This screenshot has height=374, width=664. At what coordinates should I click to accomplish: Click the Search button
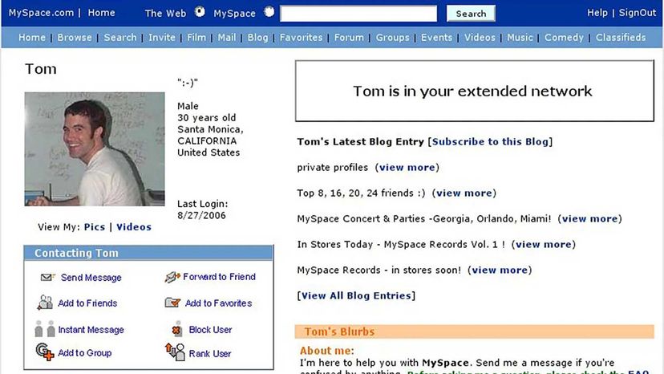point(471,14)
